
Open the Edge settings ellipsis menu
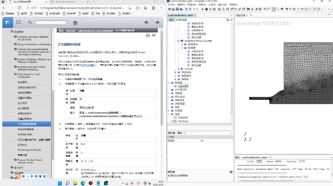[x=161, y=8]
